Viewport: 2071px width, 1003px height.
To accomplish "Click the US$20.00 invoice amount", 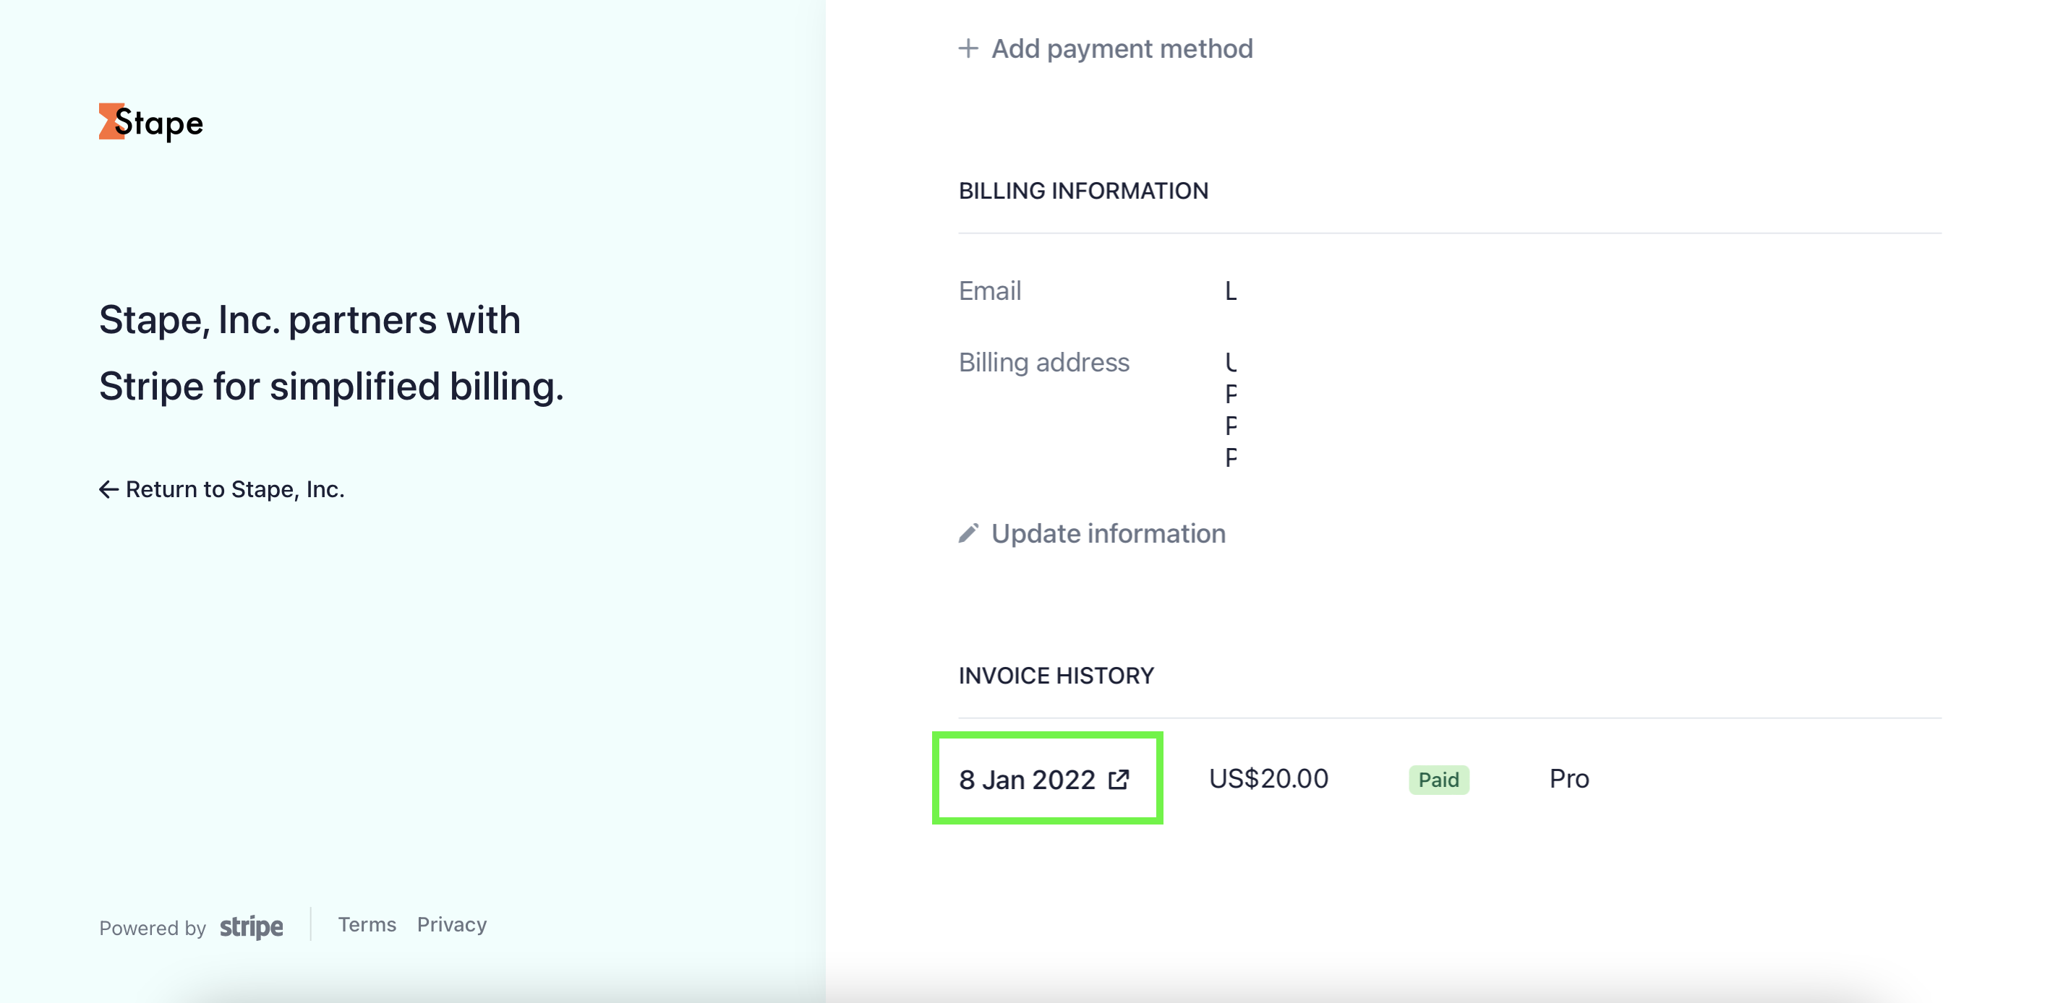I will click(x=1268, y=778).
